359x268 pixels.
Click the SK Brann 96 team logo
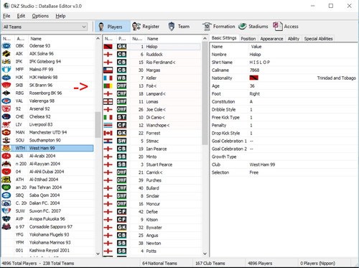click(x=6, y=86)
